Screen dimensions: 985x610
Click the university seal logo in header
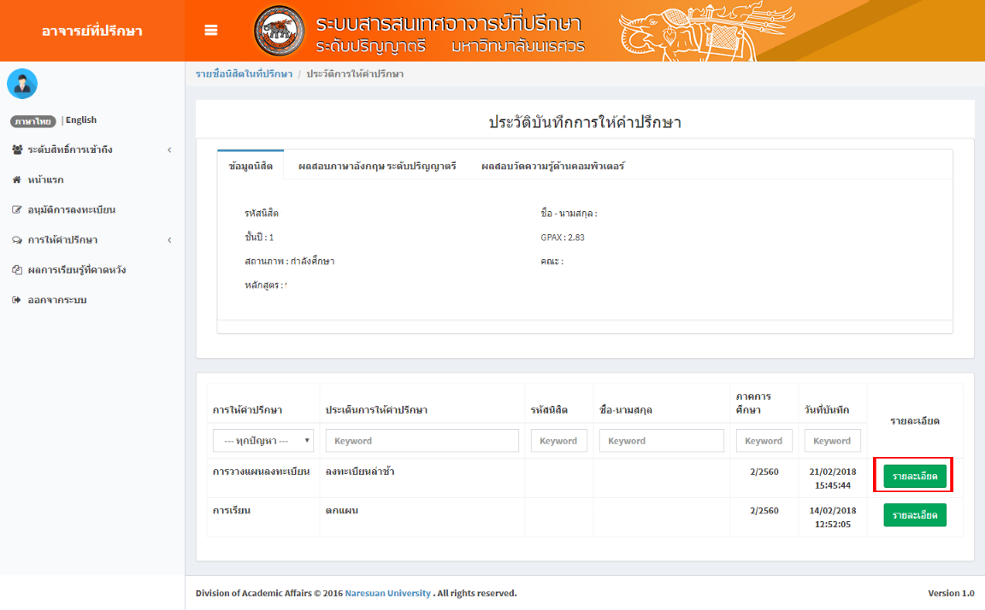coord(278,32)
